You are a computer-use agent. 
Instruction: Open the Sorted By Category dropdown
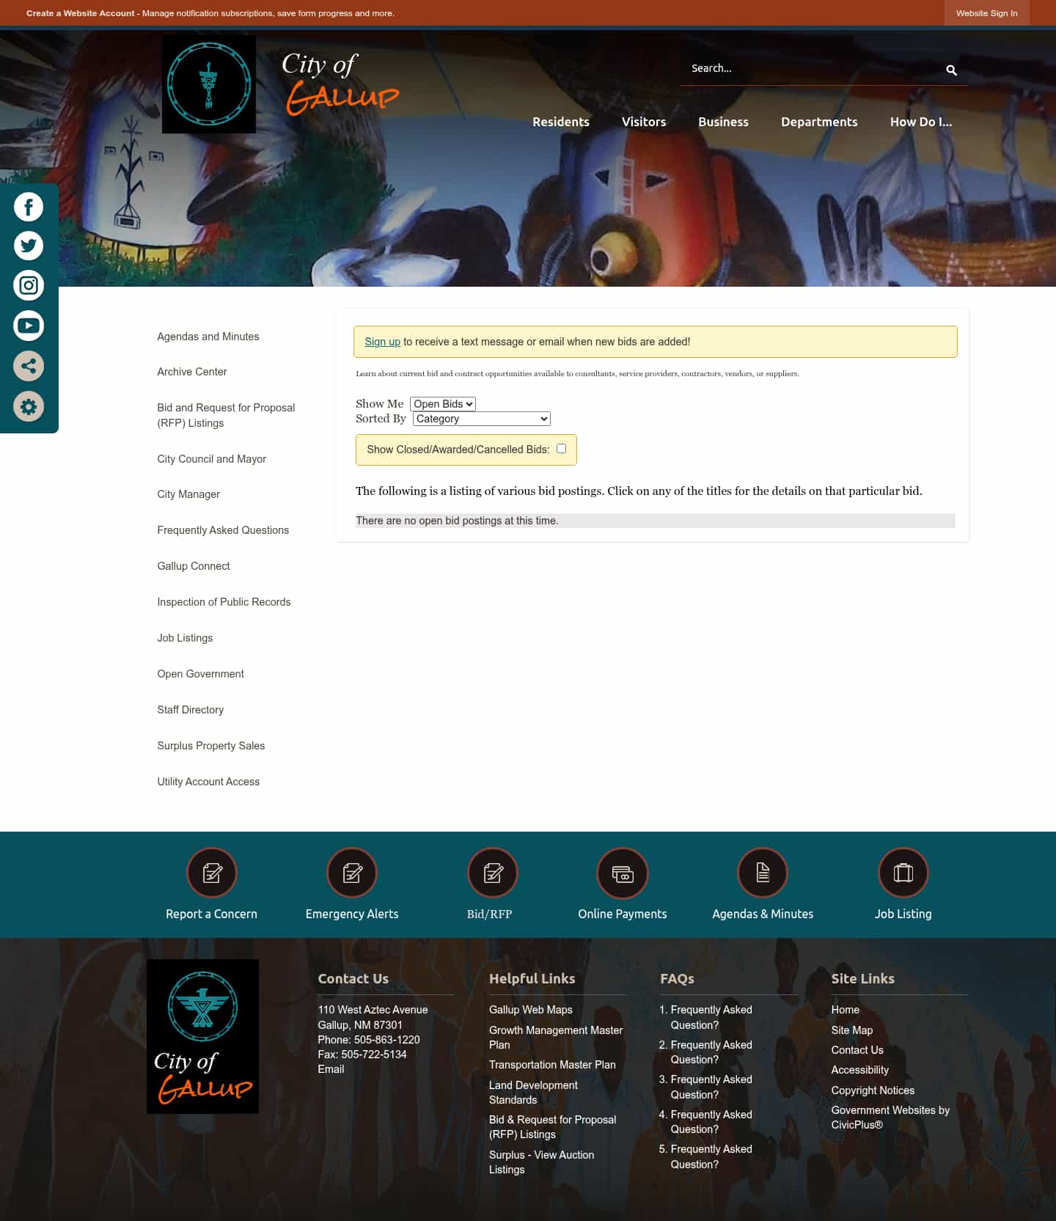click(482, 419)
